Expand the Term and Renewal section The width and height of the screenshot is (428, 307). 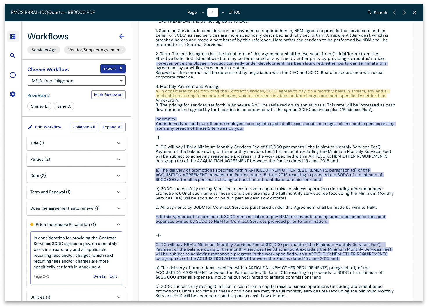[118, 192]
